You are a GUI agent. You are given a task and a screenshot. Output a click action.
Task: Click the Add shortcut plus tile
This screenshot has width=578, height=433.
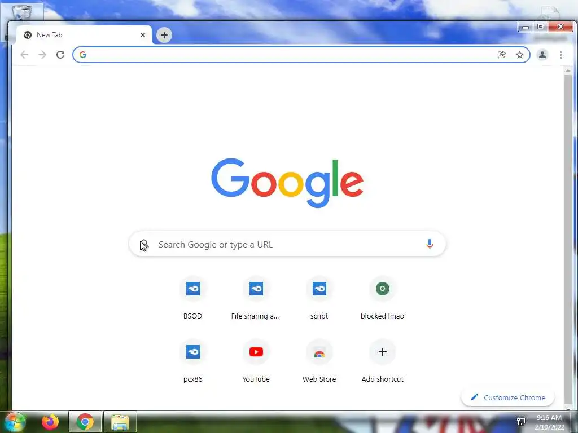[382, 361]
